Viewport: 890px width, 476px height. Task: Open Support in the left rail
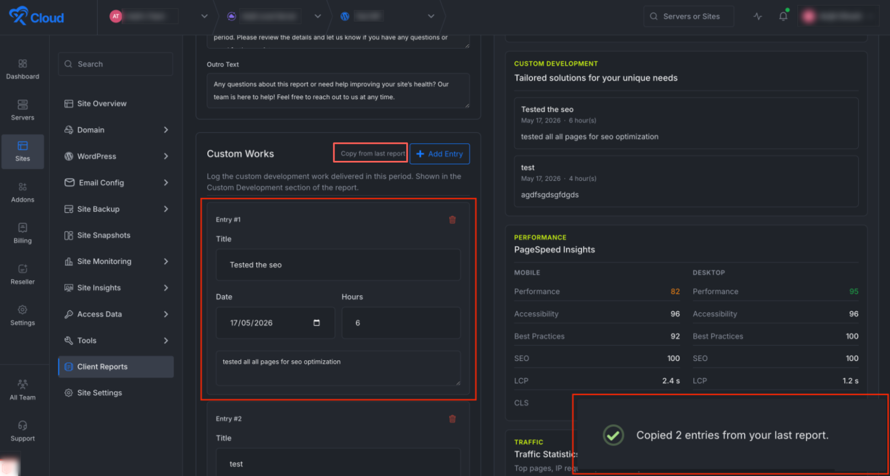(x=23, y=431)
